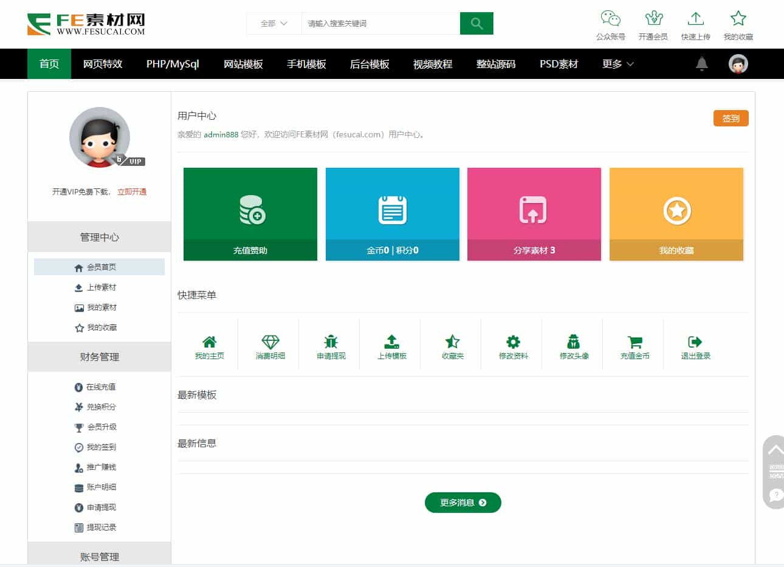Viewport: 784px width, 567px height.
Task: Click the back-to-top chevron on side widget
Action: pyautogui.click(x=775, y=450)
